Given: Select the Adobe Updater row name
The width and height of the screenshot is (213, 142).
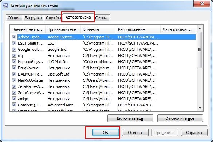Looking at the screenshot, I should 31,37.
